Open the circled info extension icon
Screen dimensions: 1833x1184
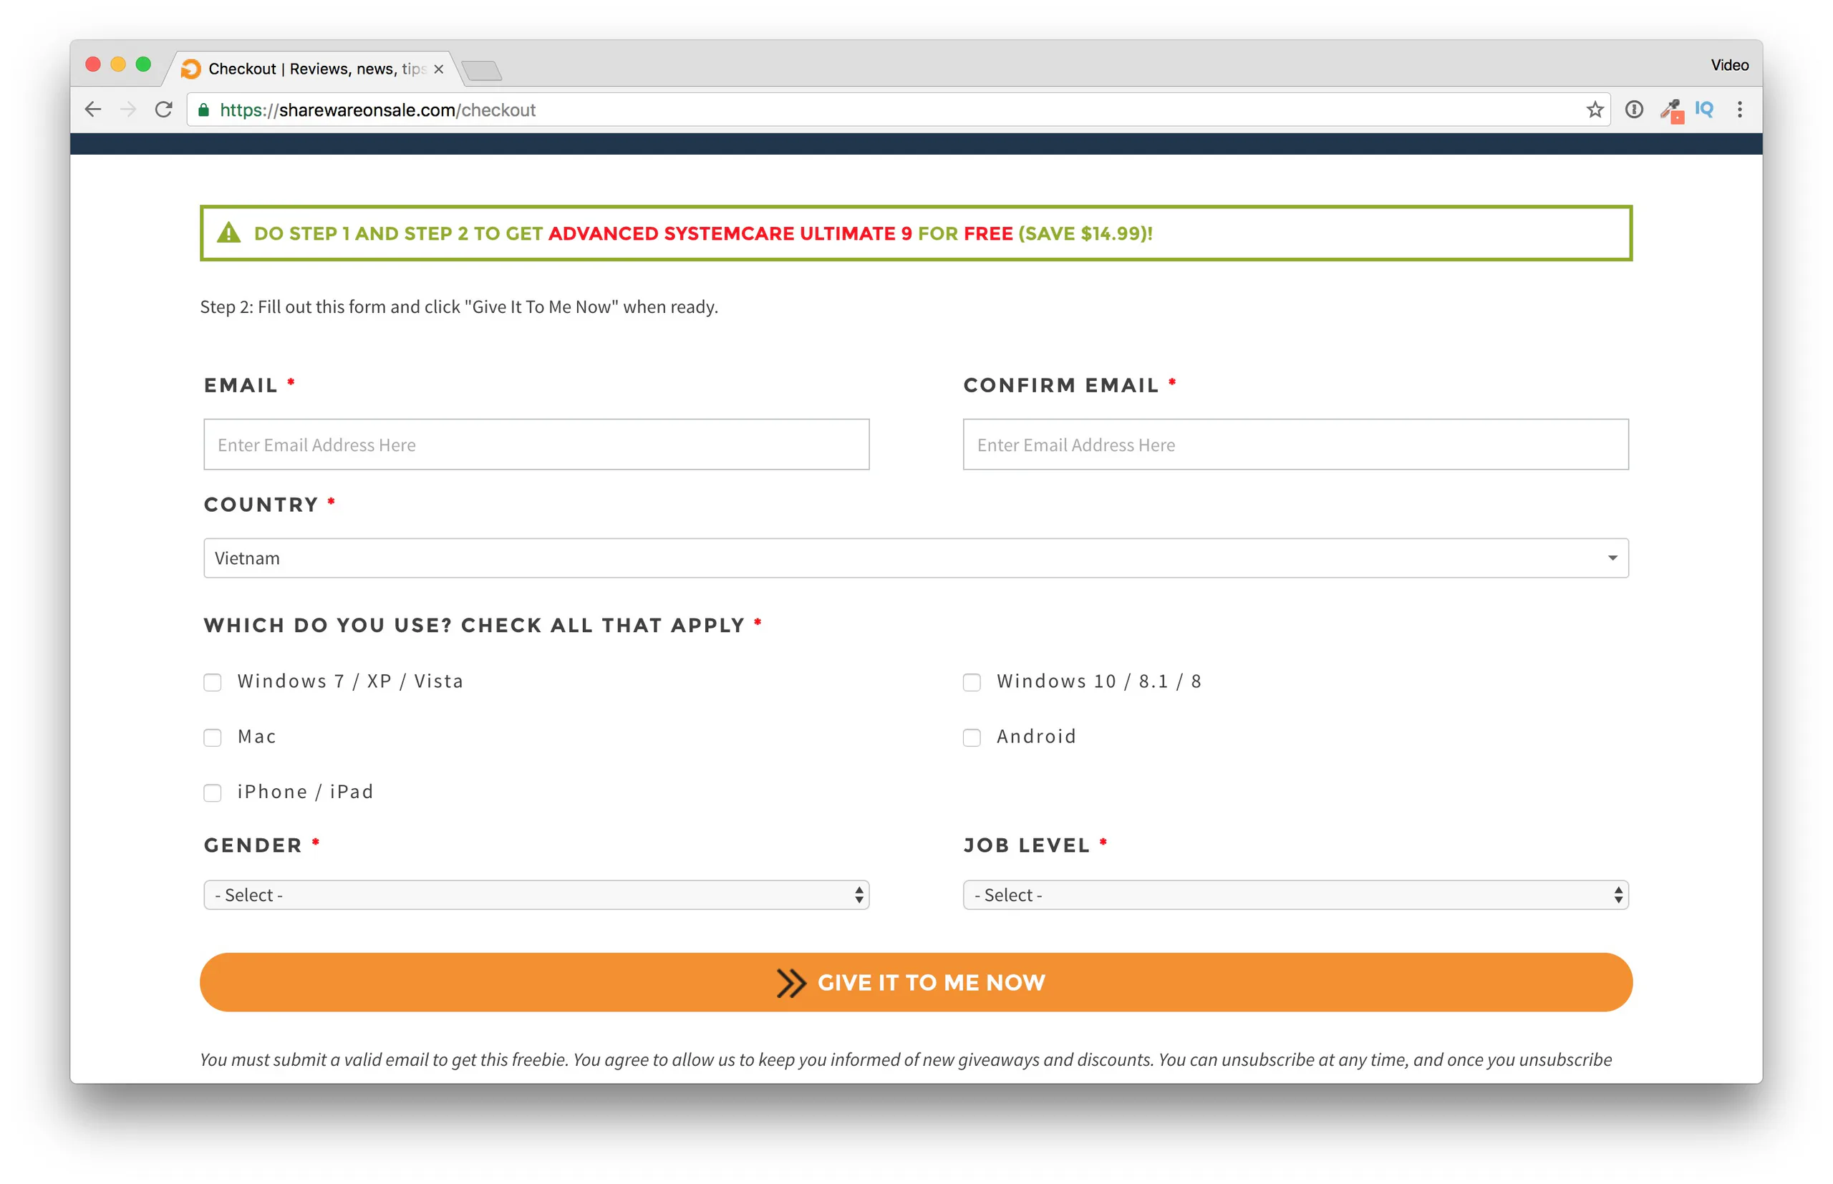click(1634, 110)
